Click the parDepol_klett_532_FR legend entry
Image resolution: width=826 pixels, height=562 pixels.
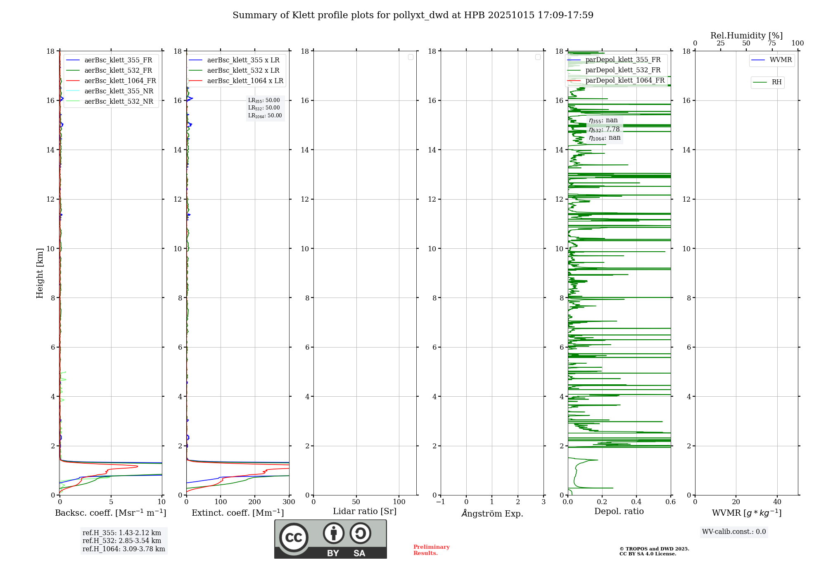(622, 70)
